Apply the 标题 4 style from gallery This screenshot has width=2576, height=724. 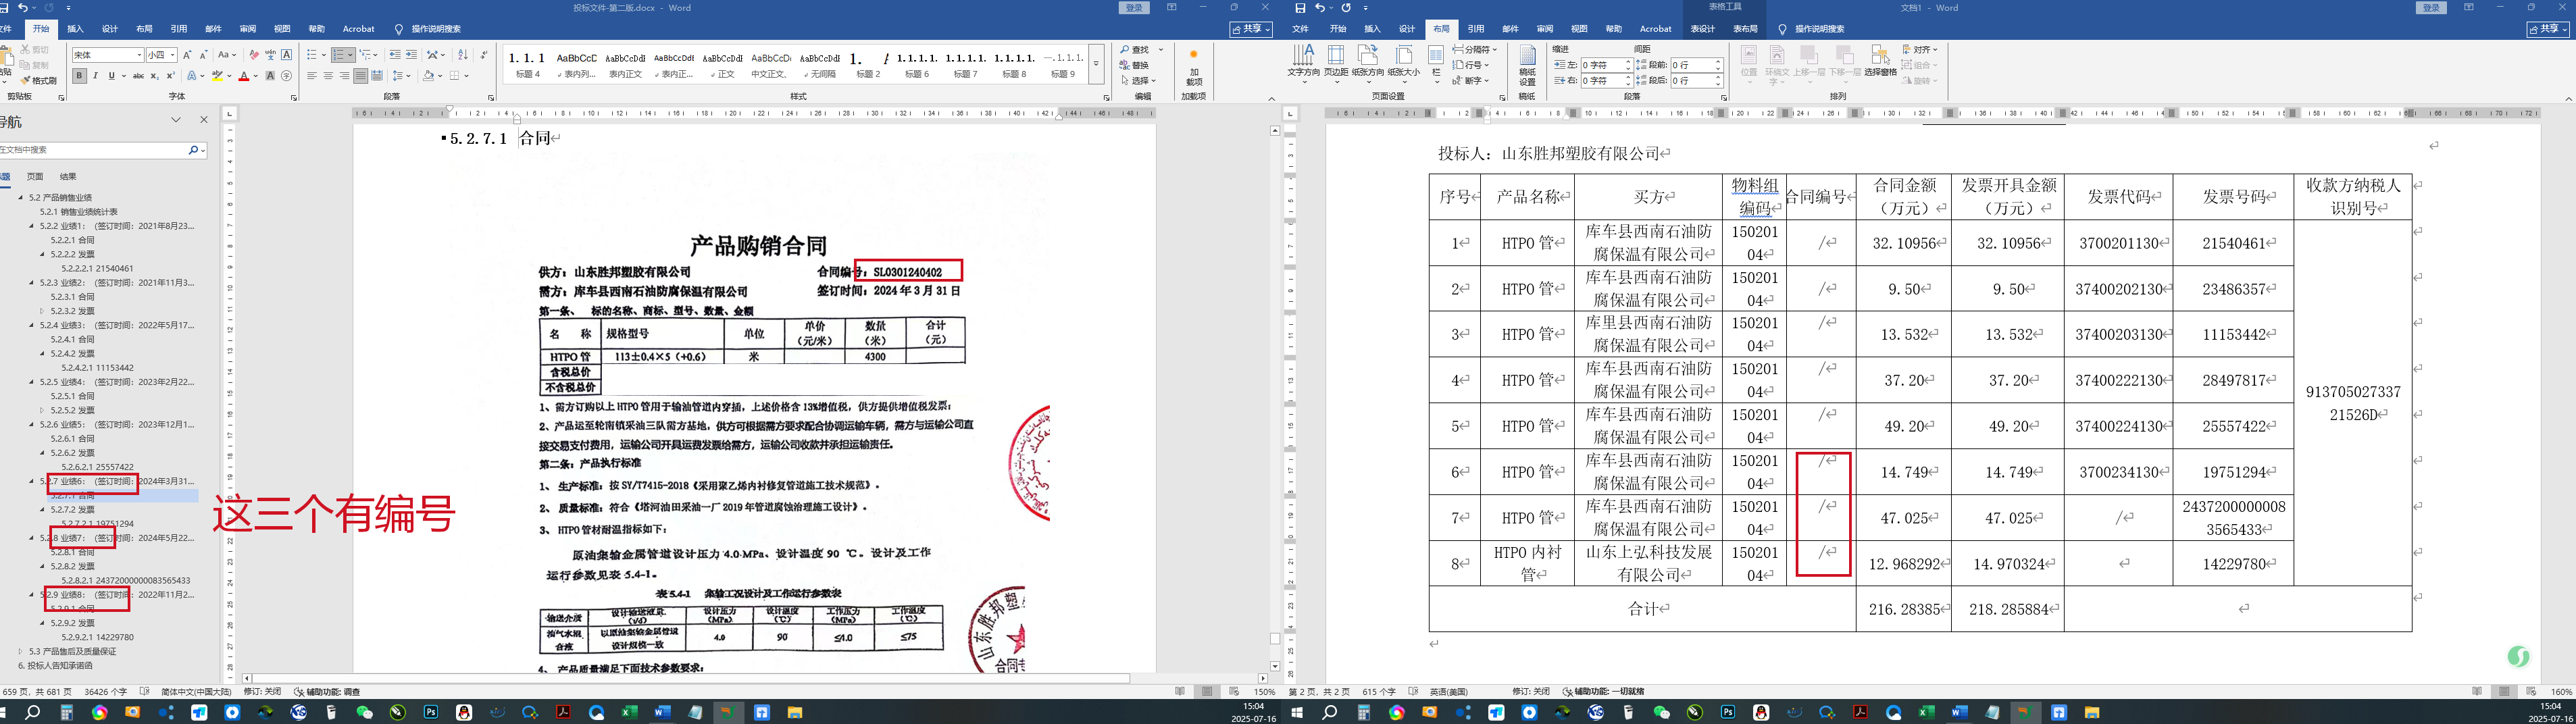point(527,65)
